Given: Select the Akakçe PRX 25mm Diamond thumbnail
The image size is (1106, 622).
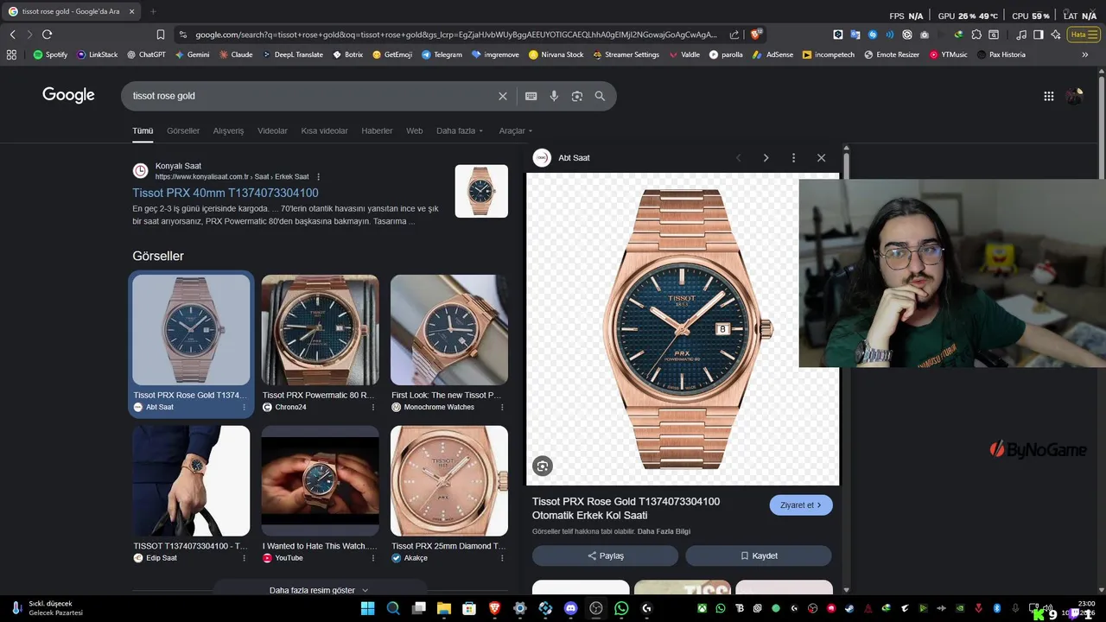Looking at the screenshot, I should point(449,481).
